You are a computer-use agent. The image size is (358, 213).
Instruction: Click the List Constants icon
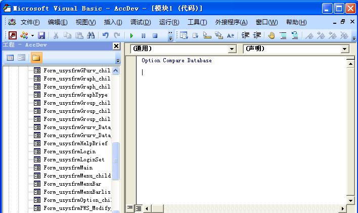[x=196, y=35]
